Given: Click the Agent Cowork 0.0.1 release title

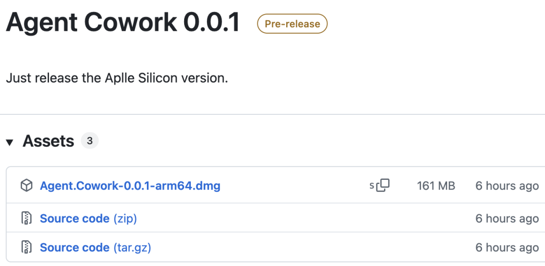Looking at the screenshot, I should (123, 23).
